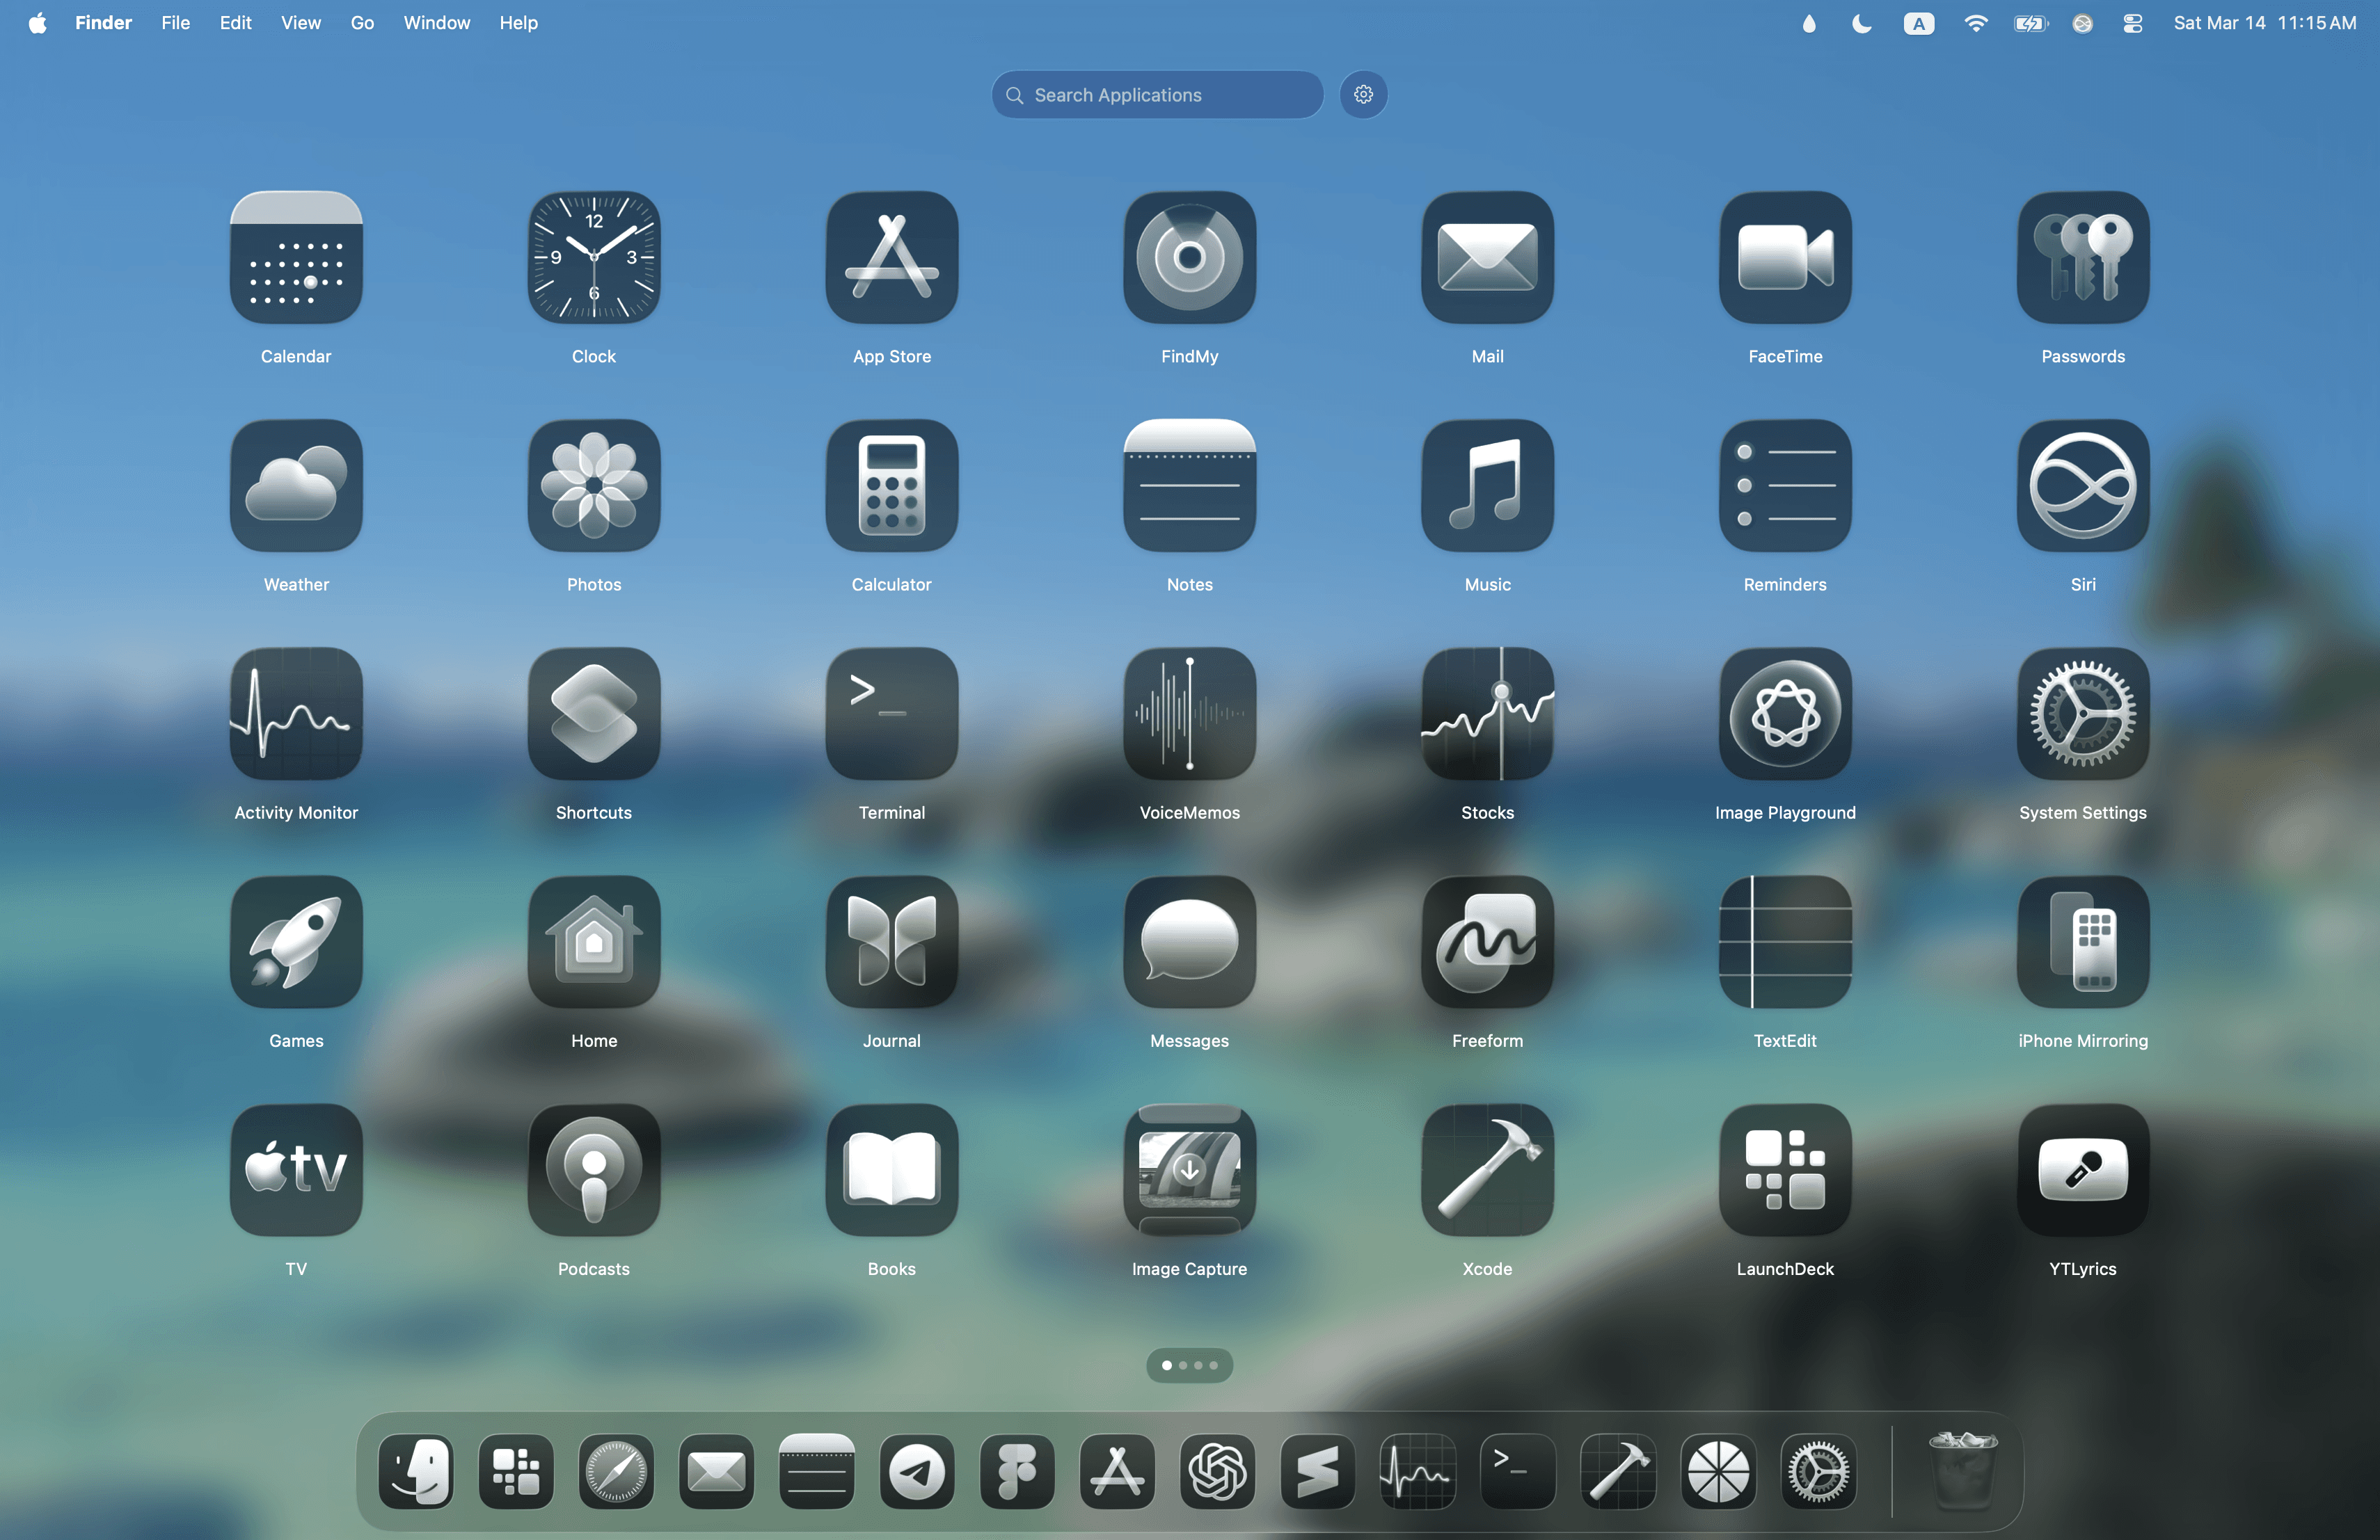The width and height of the screenshot is (2380, 1540).
Task: Open Mail from the app grid
Action: 1488,258
